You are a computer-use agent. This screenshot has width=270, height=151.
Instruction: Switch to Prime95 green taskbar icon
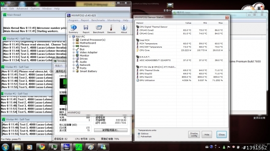point(79,147)
